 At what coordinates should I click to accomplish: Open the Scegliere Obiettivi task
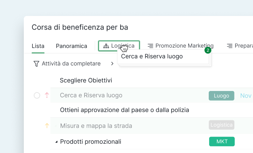pyautogui.click(x=86, y=81)
